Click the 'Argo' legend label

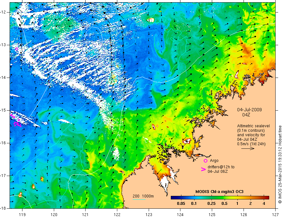(x=214, y=161)
